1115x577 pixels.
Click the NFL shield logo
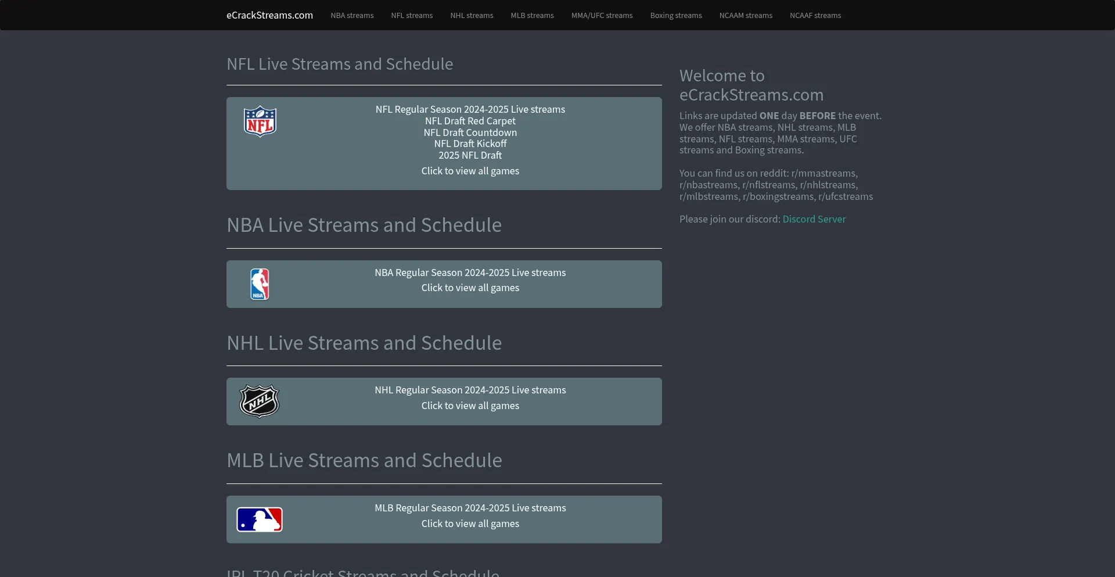(260, 121)
